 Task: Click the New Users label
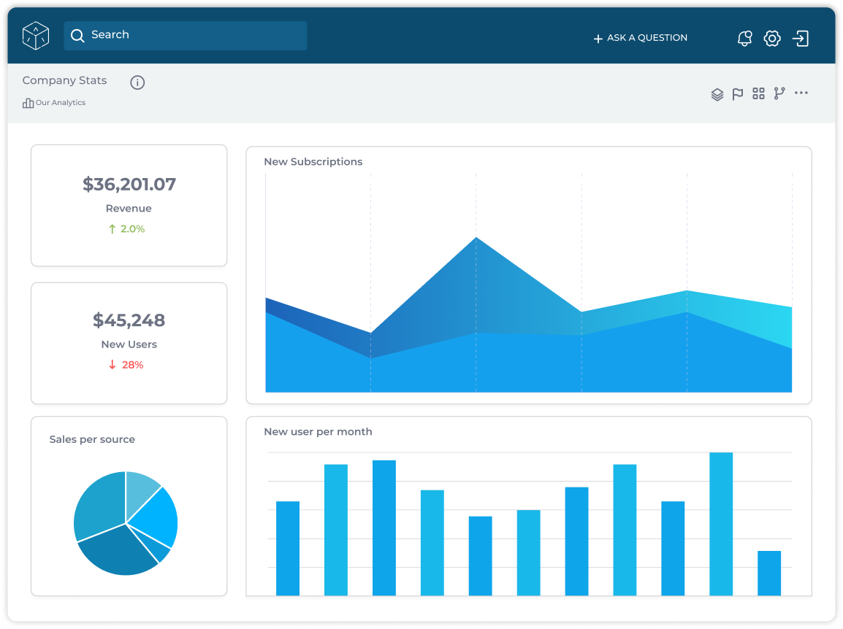[x=129, y=344]
